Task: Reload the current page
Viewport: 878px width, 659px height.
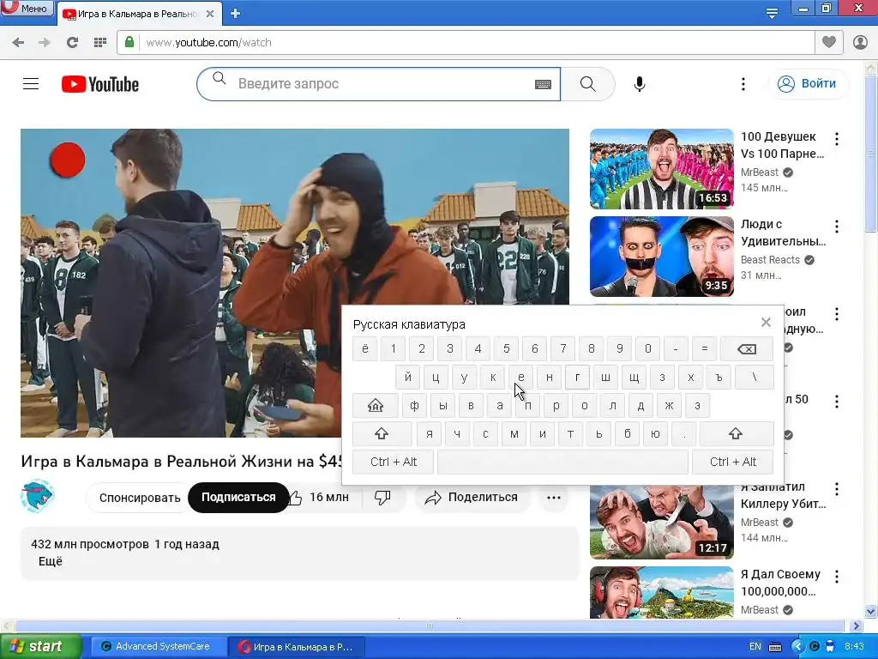Action: [x=72, y=43]
